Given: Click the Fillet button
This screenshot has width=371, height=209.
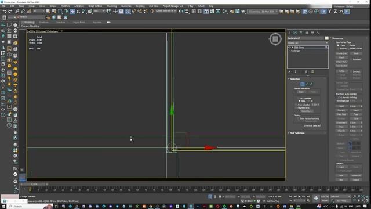Looking at the screenshot, I should pos(341,127).
